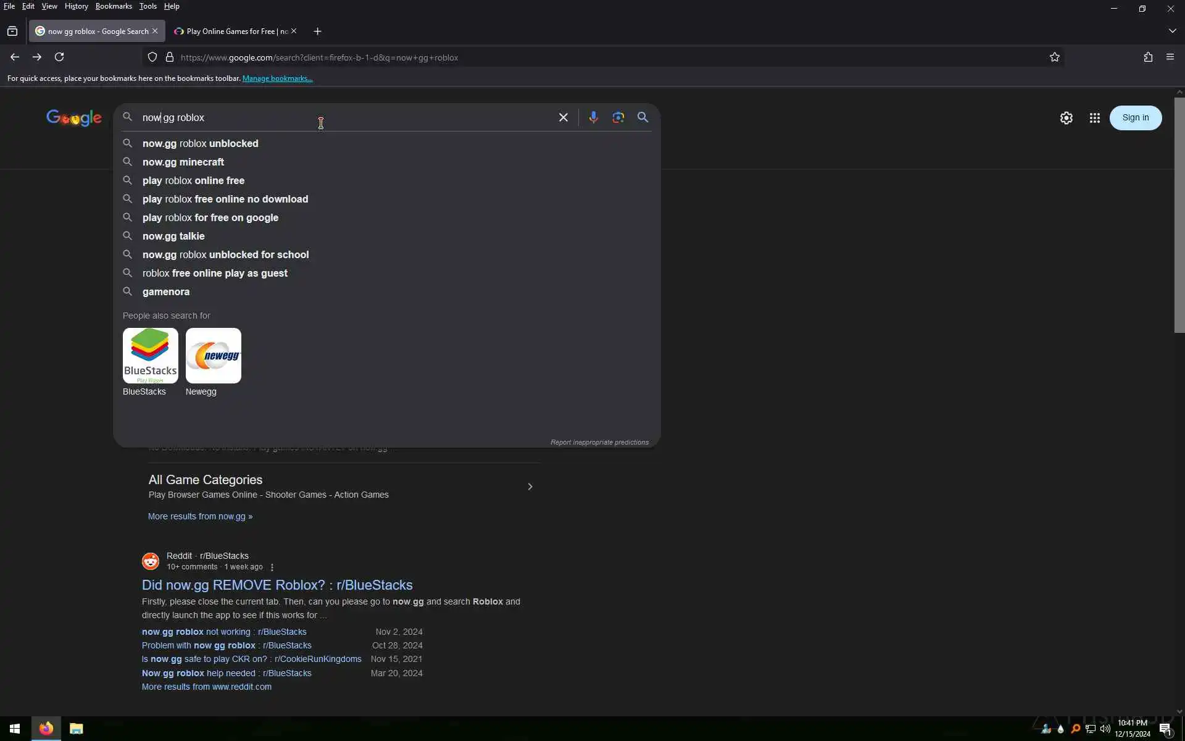Bookmark this page with star icon

click(x=1054, y=57)
